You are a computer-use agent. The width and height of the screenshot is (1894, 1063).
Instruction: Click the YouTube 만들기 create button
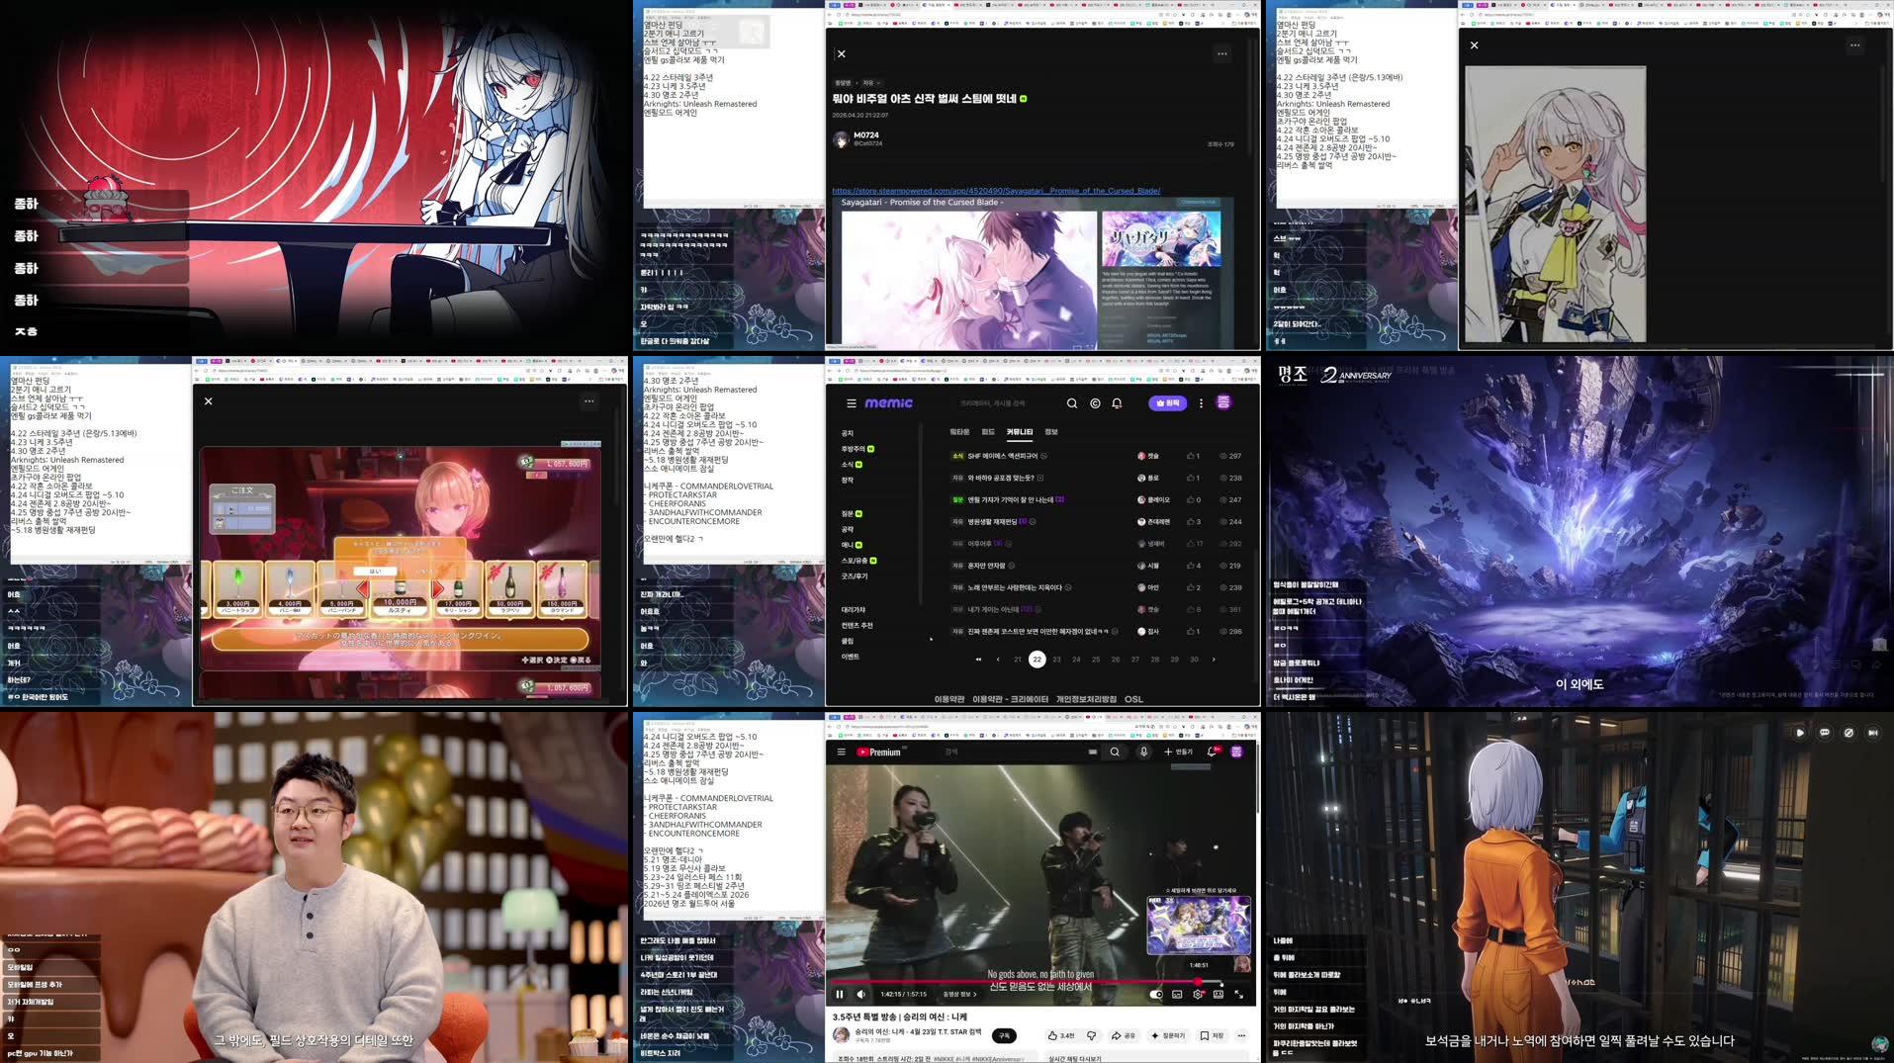coord(1178,753)
